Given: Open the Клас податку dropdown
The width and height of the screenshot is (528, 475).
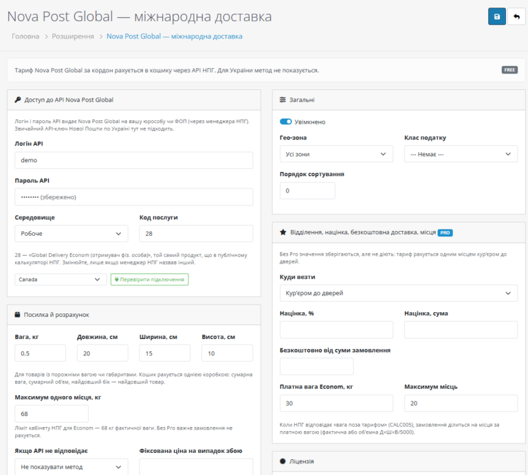Looking at the screenshot, I should [x=461, y=154].
